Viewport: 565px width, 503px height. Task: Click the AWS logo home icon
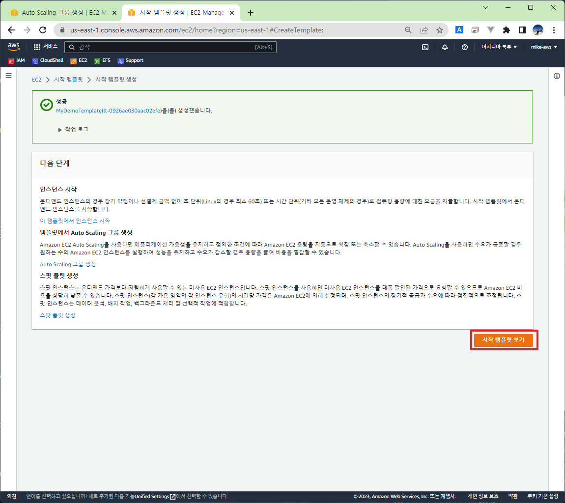(14, 47)
